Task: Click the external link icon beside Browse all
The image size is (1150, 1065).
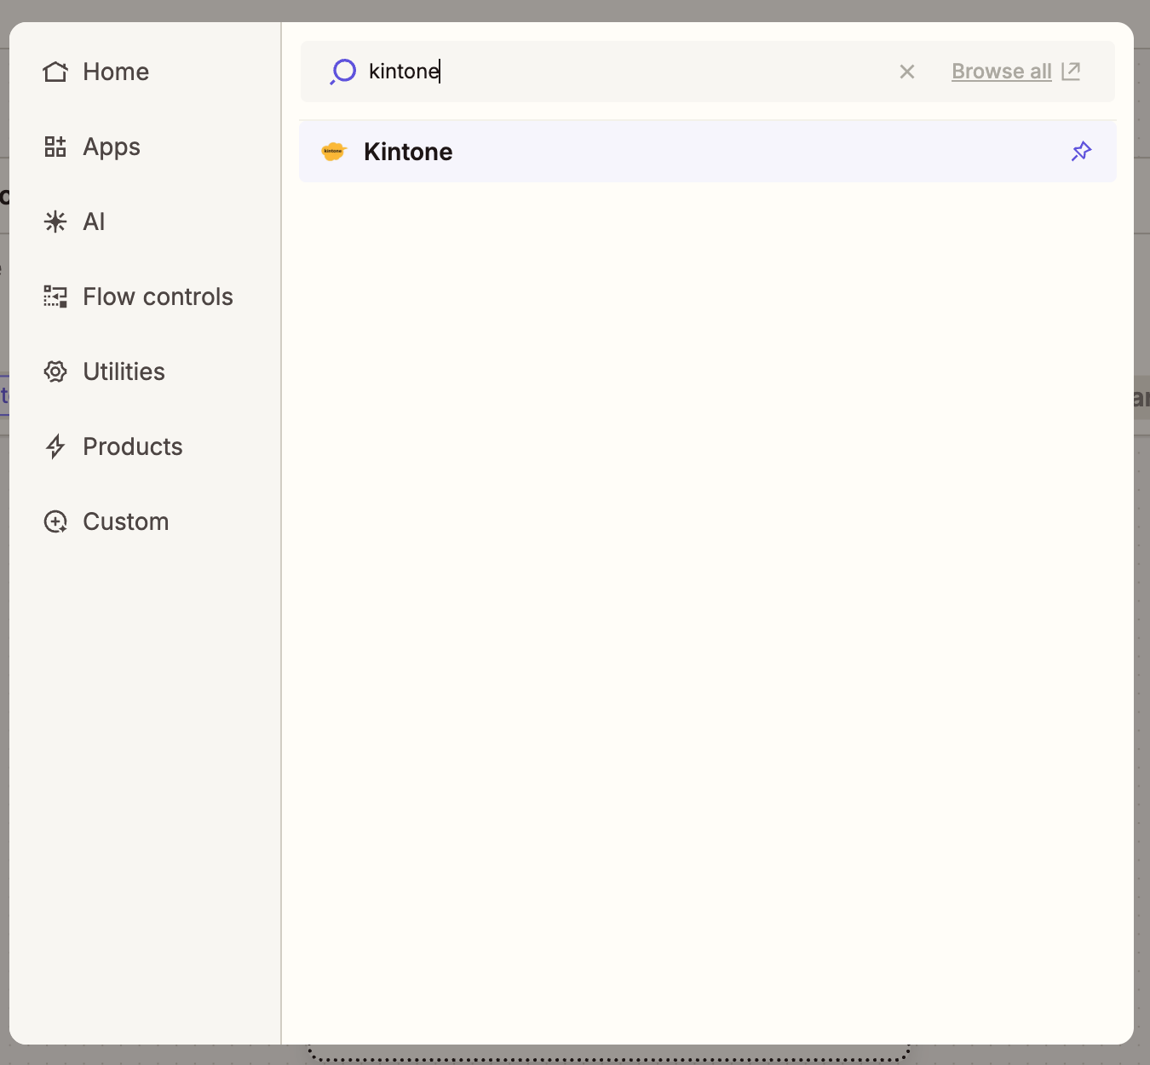Action: click(1071, 72)
